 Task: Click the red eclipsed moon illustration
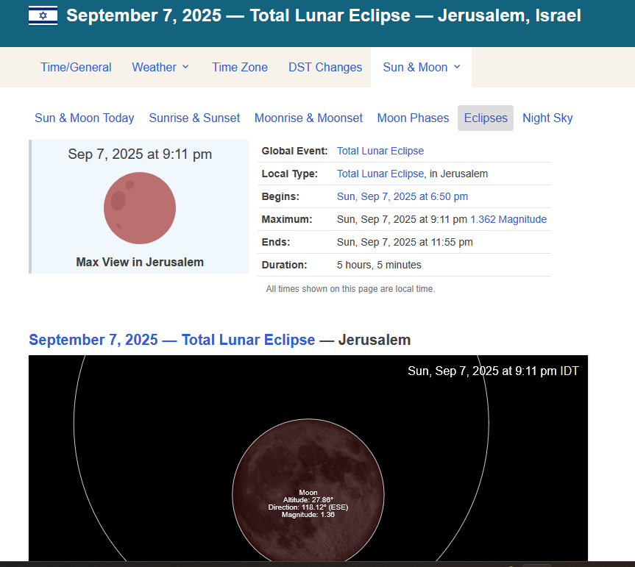pyautogui.click(x=140, y=208)
